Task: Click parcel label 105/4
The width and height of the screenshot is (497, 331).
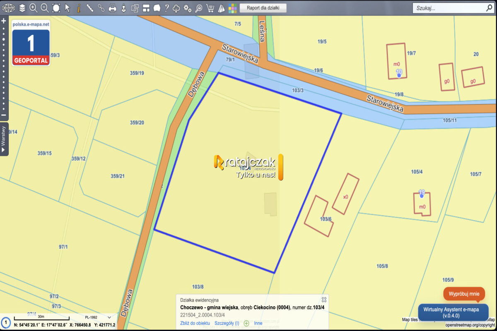Action: (x=417, y=172)
